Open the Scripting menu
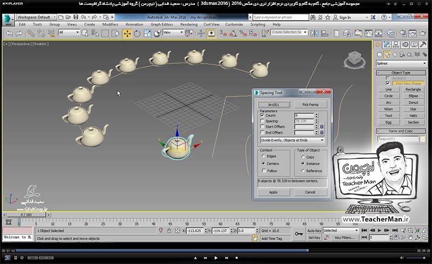432x264 pixels. click(x=258, y=24)
